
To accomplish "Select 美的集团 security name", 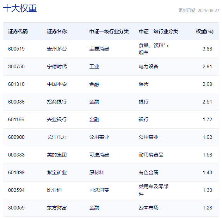I will (x=57, y=155).
